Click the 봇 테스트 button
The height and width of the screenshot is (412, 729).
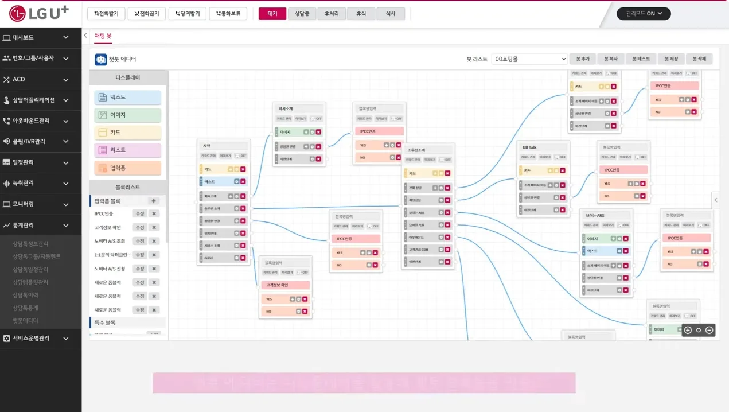point(641,59)
